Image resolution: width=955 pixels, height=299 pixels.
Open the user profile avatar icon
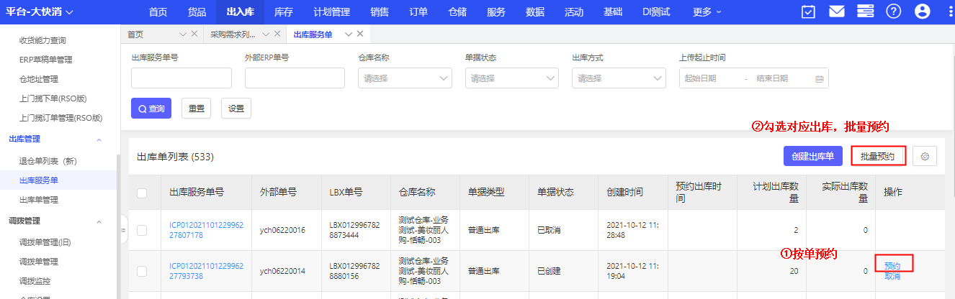[x=922, y=11]
